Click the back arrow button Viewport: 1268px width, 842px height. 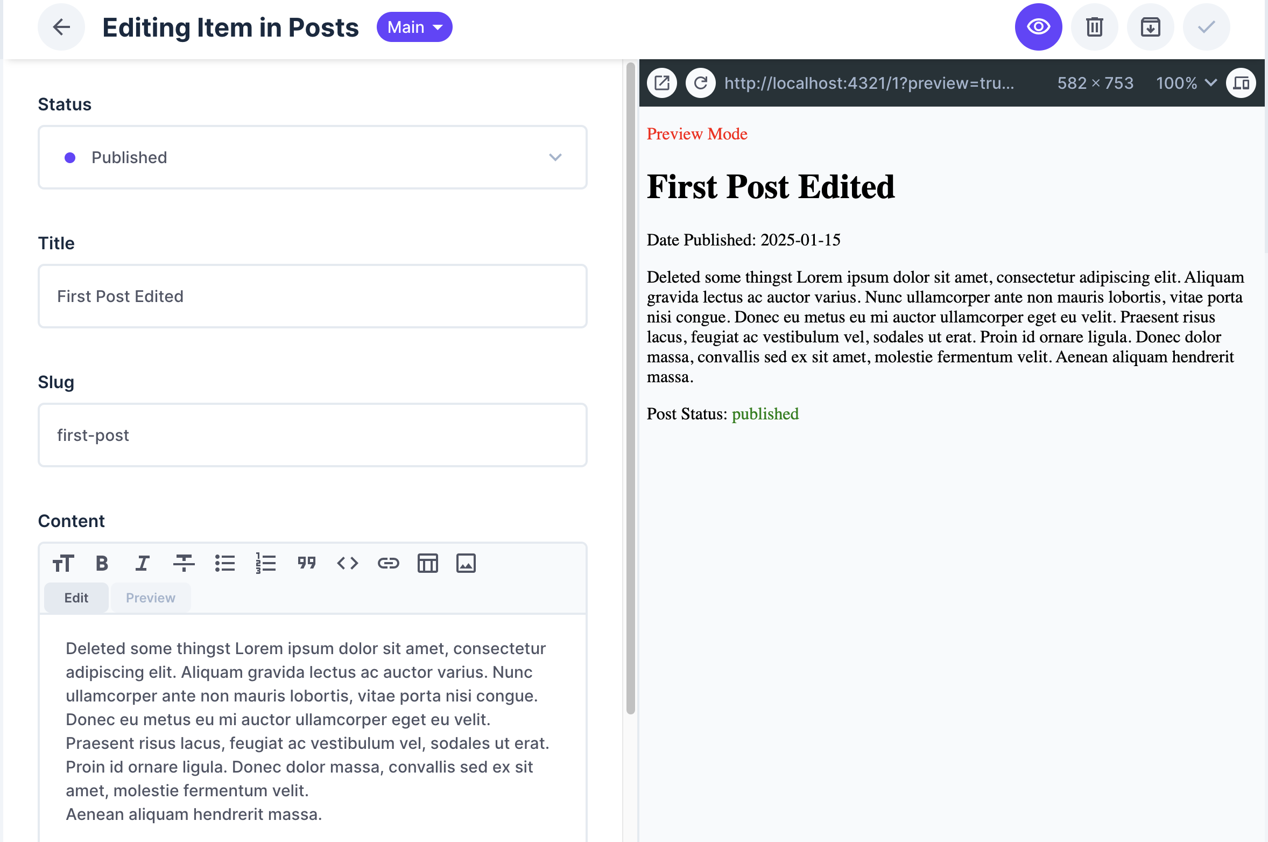click(61, 27)
